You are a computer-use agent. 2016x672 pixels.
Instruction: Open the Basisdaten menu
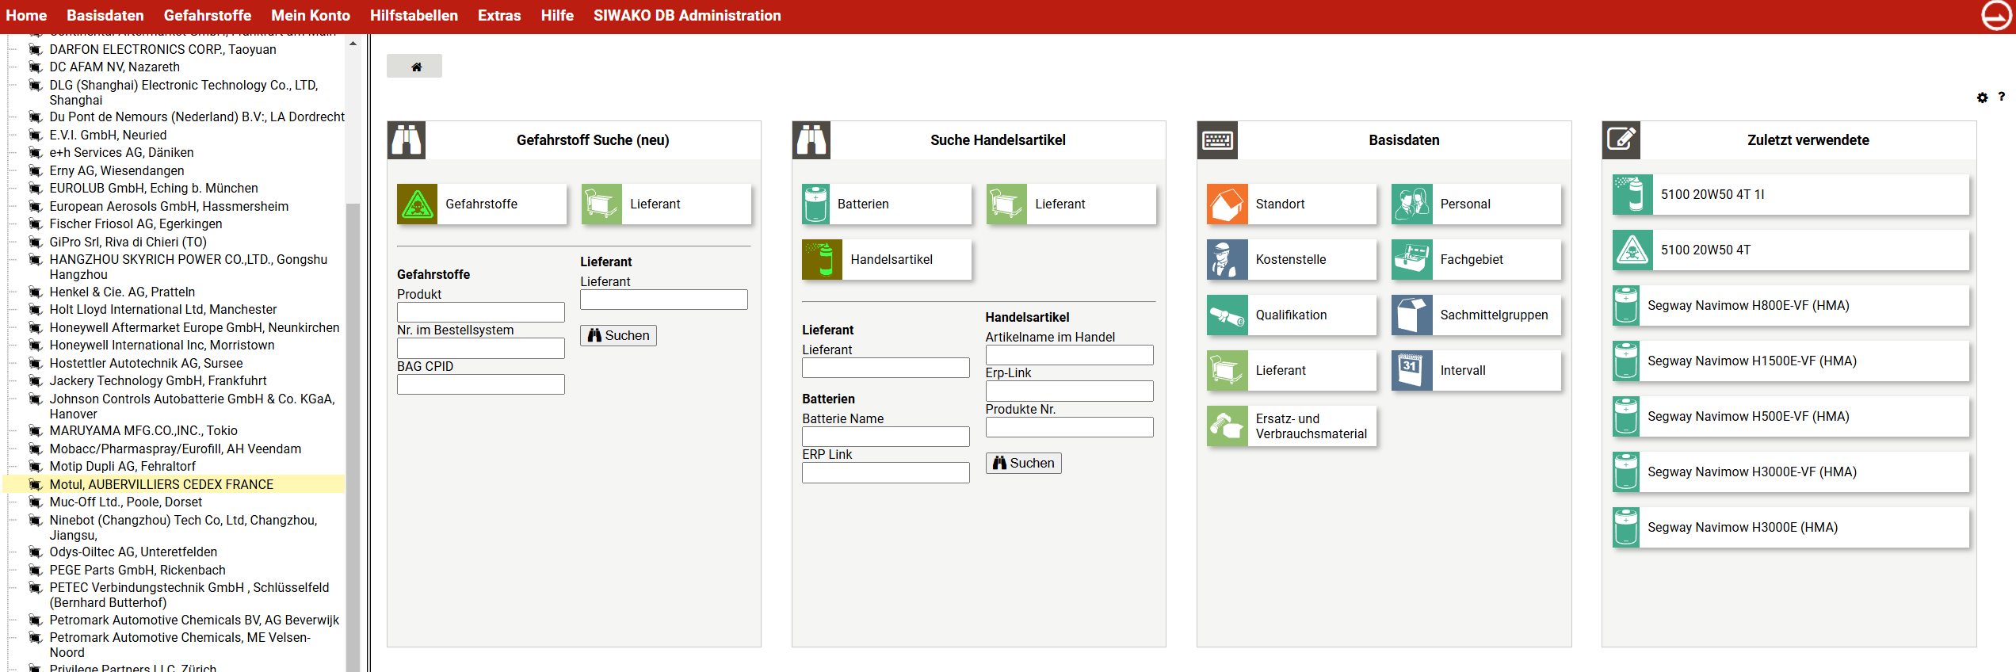tap(105, 16)
